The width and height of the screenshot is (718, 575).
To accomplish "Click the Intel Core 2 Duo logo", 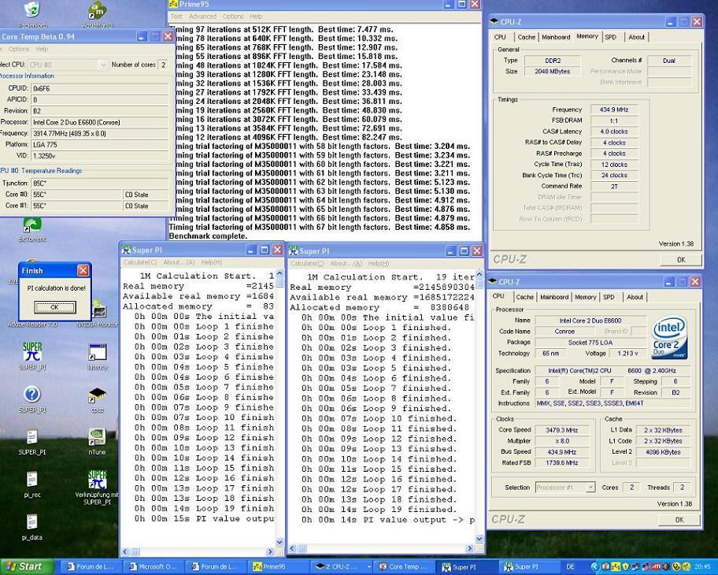I will click(669, 338).
